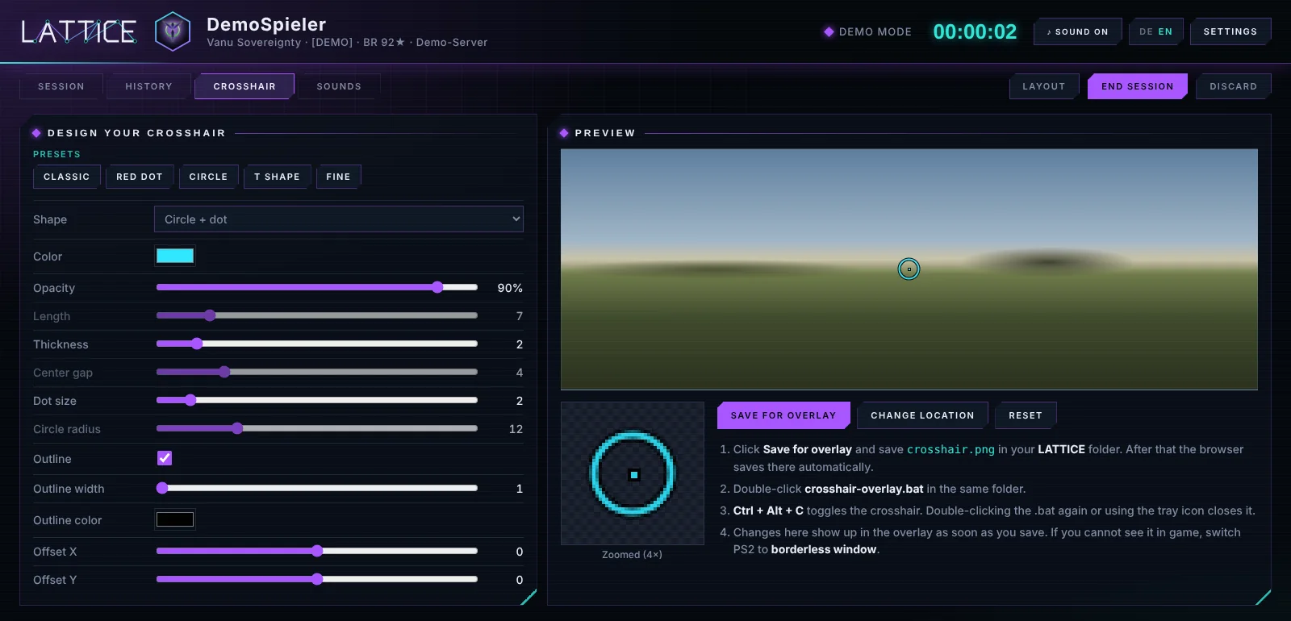Click the Demo Mode indicator
The height and width of the screenshot is (621, 1291).
[867, 31]
